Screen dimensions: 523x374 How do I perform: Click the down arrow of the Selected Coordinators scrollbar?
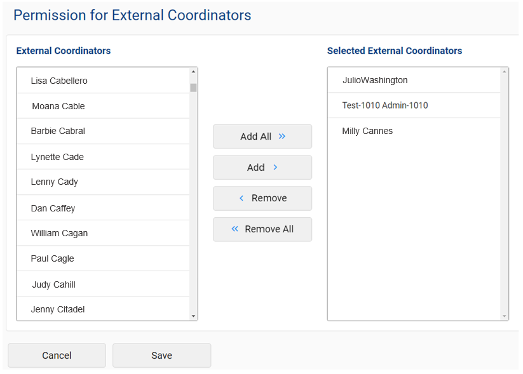click(x=503, y=315)
